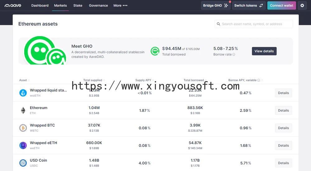The height and width of the screenshot is (171, 311).
Task: Open settings gear icon
Action: pyautogui.click(x=302, y=6)
